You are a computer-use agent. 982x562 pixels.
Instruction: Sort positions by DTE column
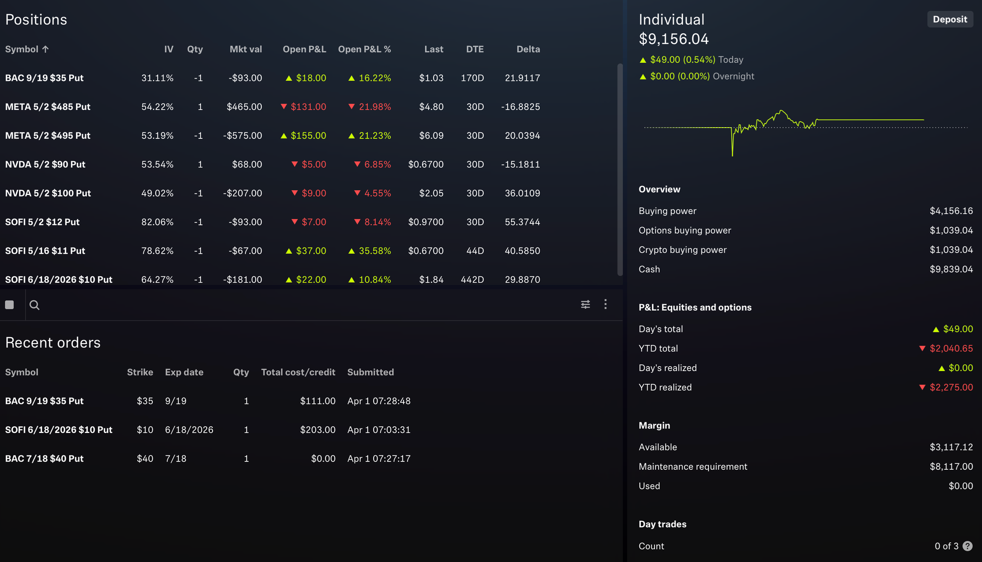(475, 49)
